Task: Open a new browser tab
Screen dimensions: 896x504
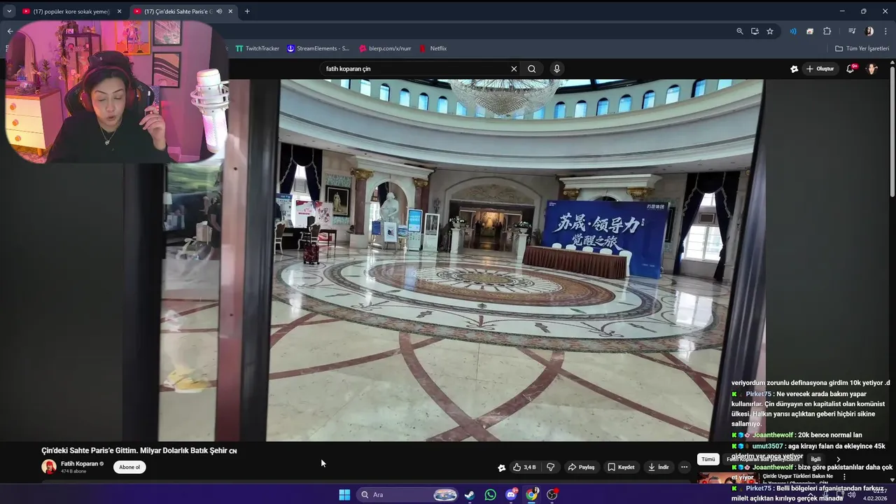Action: pyautogui.click(x=247, y=11)
